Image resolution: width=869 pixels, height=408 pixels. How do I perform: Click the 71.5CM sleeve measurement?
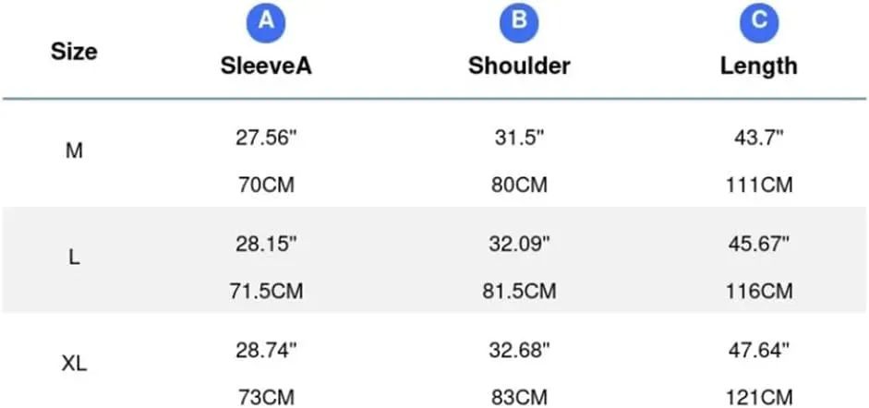click(267, 291)
